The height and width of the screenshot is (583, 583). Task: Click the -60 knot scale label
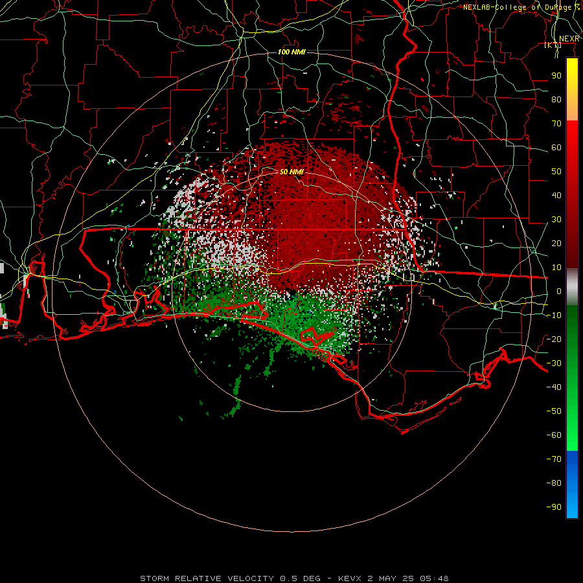tap(554, 435)
